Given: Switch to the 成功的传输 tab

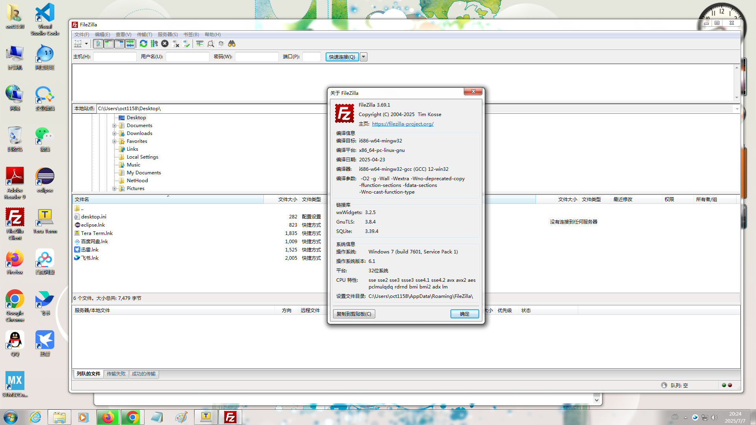Looking at the screenshot, I should tap(144, 374).
